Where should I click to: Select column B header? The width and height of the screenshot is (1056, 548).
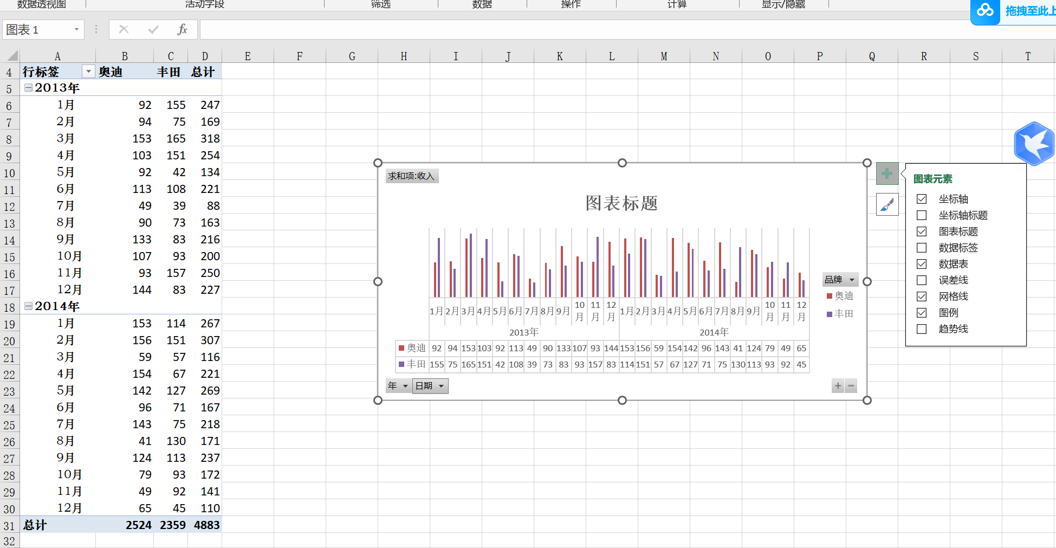125,56
